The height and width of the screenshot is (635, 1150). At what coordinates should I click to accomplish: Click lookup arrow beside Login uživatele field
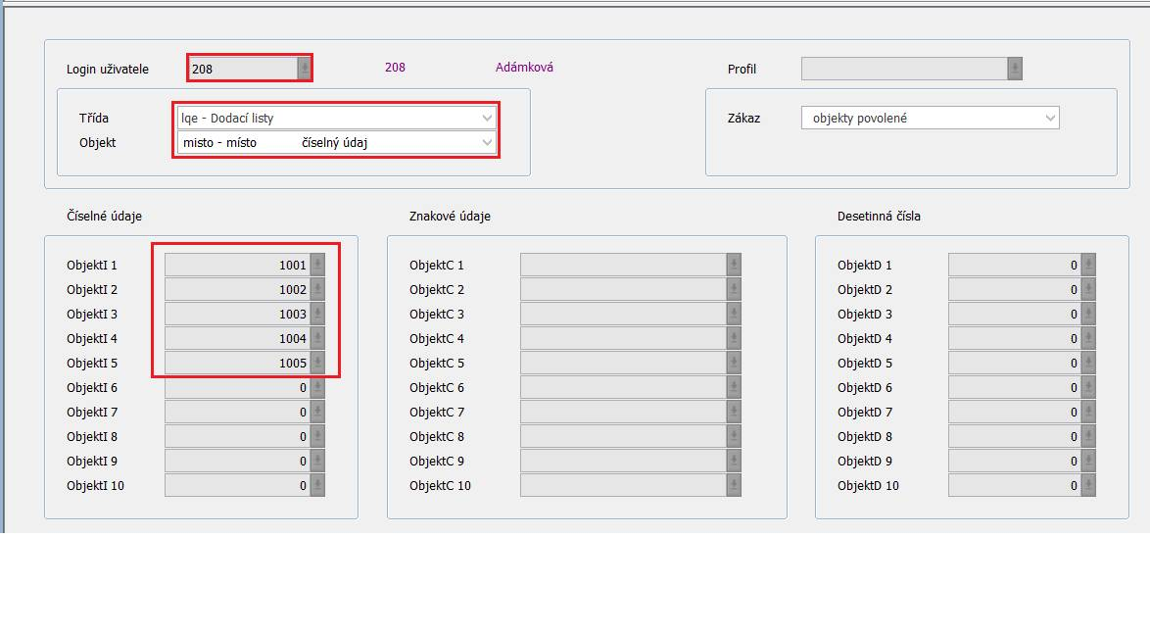click(x=305, y=69)
